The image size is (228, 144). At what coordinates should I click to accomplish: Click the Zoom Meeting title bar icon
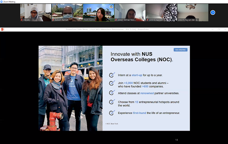tap(2, 2)
